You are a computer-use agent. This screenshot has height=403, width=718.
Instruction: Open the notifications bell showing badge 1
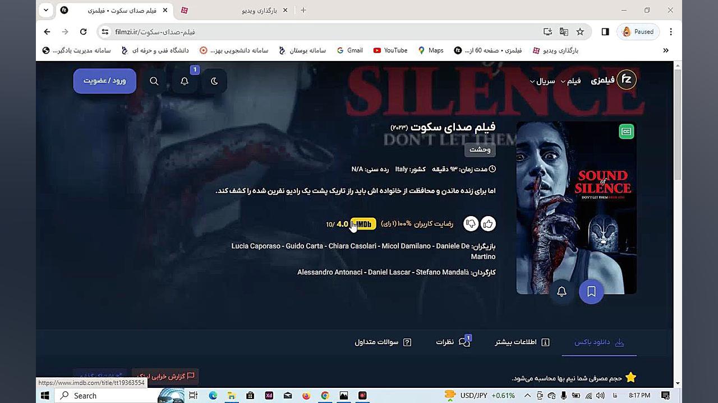coord(184,81)
